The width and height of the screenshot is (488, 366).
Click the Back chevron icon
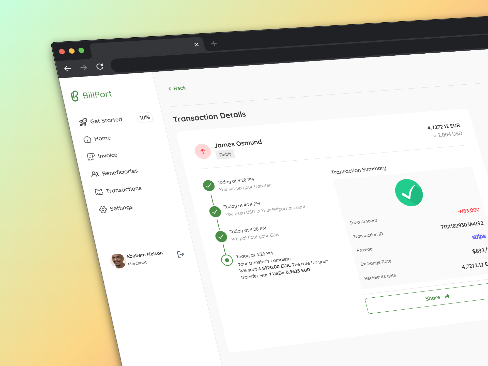click(x=170, y=88)
